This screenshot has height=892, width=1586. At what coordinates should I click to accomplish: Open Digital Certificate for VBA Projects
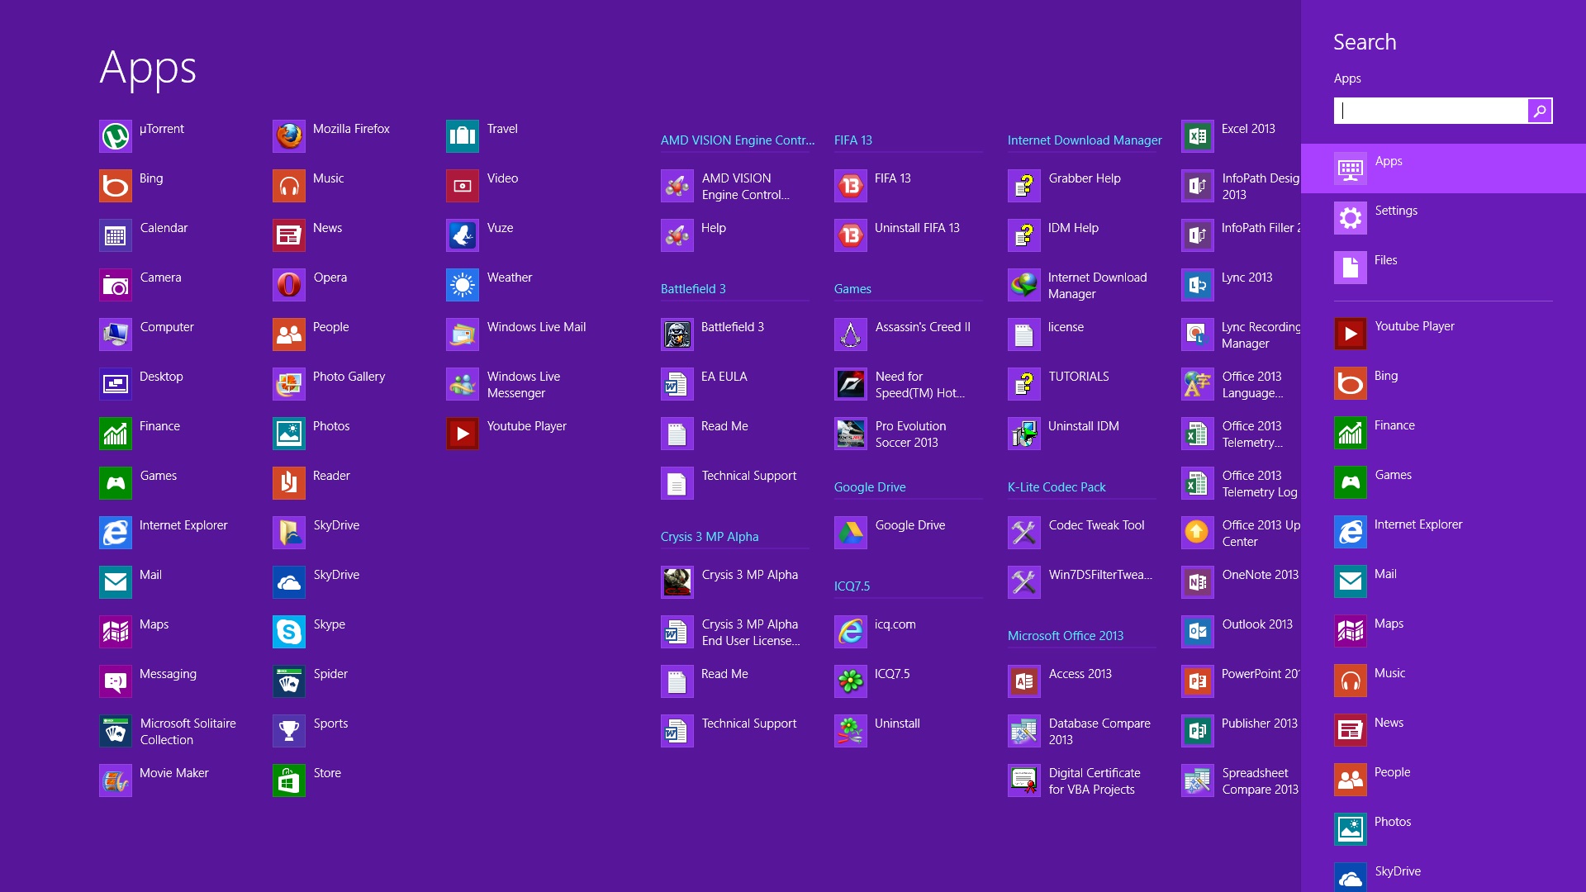[1075, 780]
